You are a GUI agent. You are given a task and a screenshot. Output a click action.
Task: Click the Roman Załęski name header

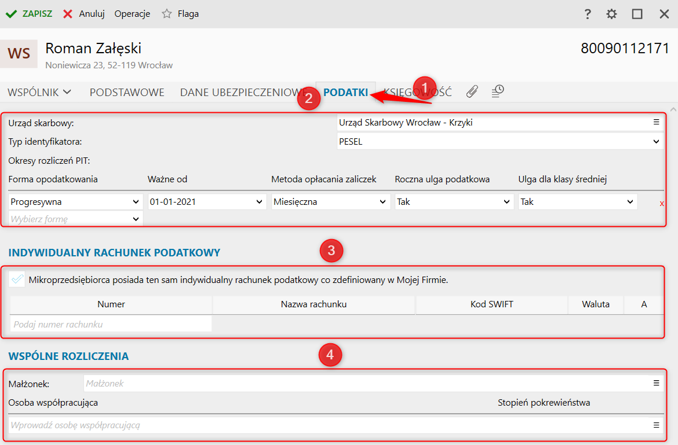pos(93,49)
